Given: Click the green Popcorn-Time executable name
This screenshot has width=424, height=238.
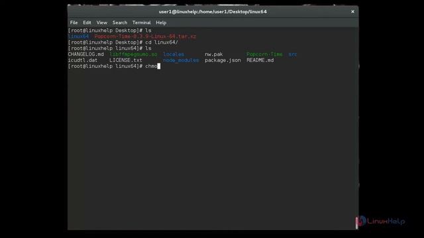Looking at the screenshot, I should coord(264,54).
